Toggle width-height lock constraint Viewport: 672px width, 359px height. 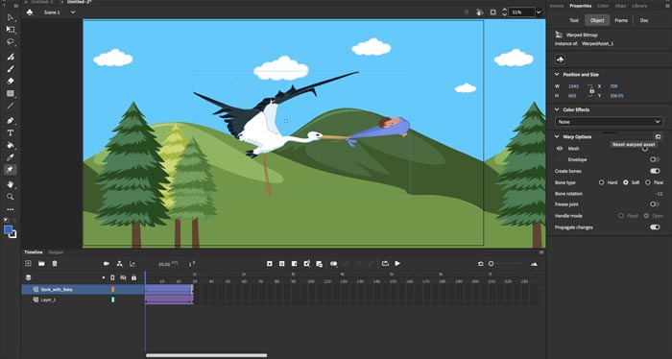pos(591,90)
